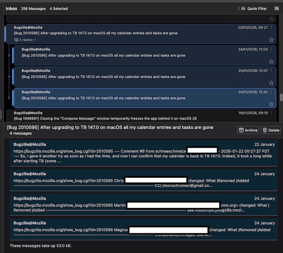Click the Inbox folder title
The height and width of the screenshot is (253, 283).
(x=11, y=8)
